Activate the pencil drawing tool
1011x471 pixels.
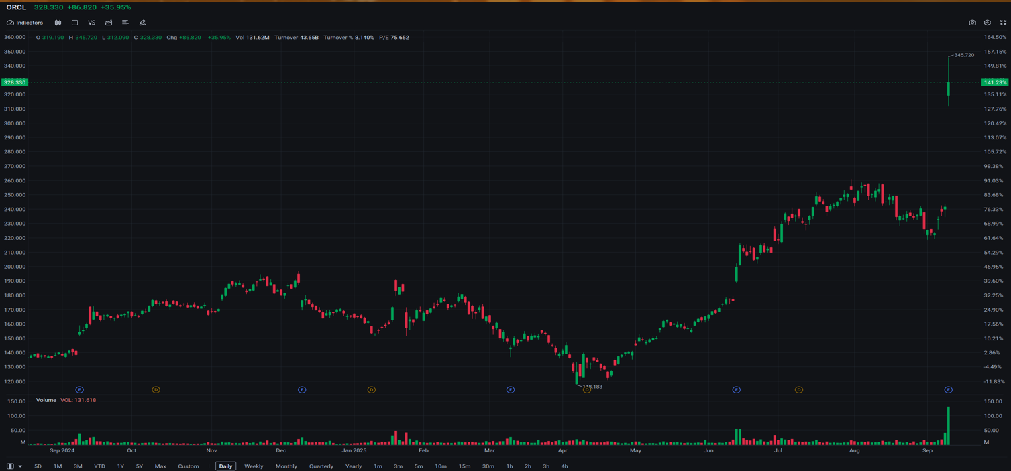[x=142, y=23]
